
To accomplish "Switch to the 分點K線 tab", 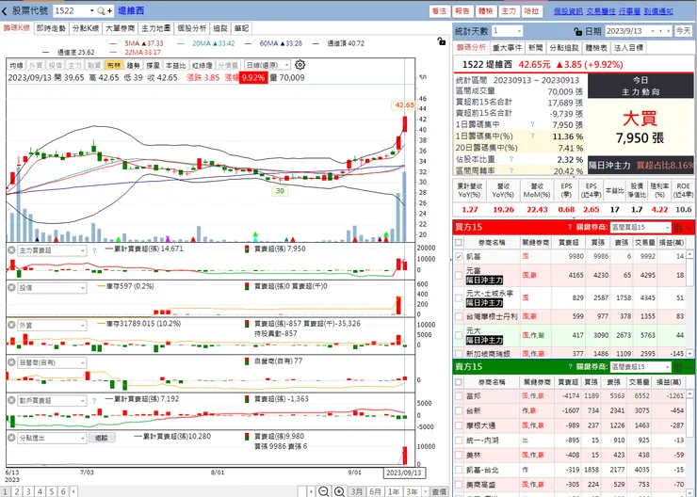I will [86, 28].
